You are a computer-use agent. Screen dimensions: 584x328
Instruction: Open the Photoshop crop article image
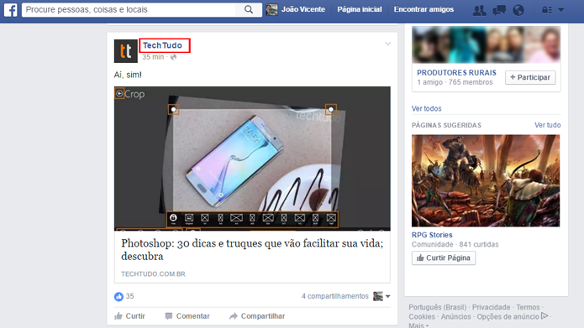(252, 159)
